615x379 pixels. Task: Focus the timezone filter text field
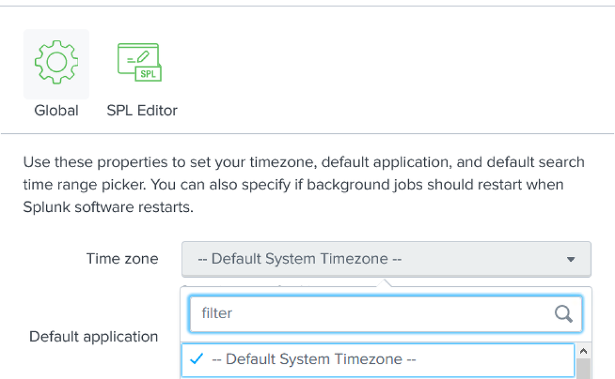coord(369,314)
